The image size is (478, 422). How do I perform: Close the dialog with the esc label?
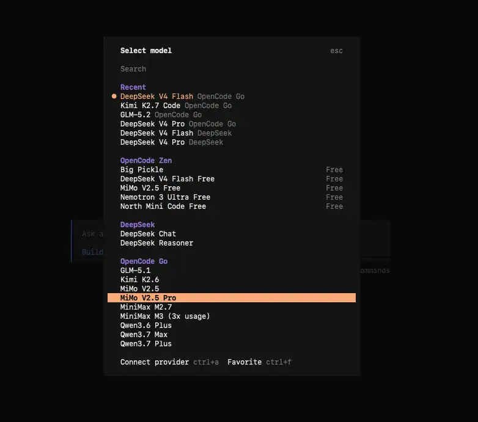[x=336, y=51]
